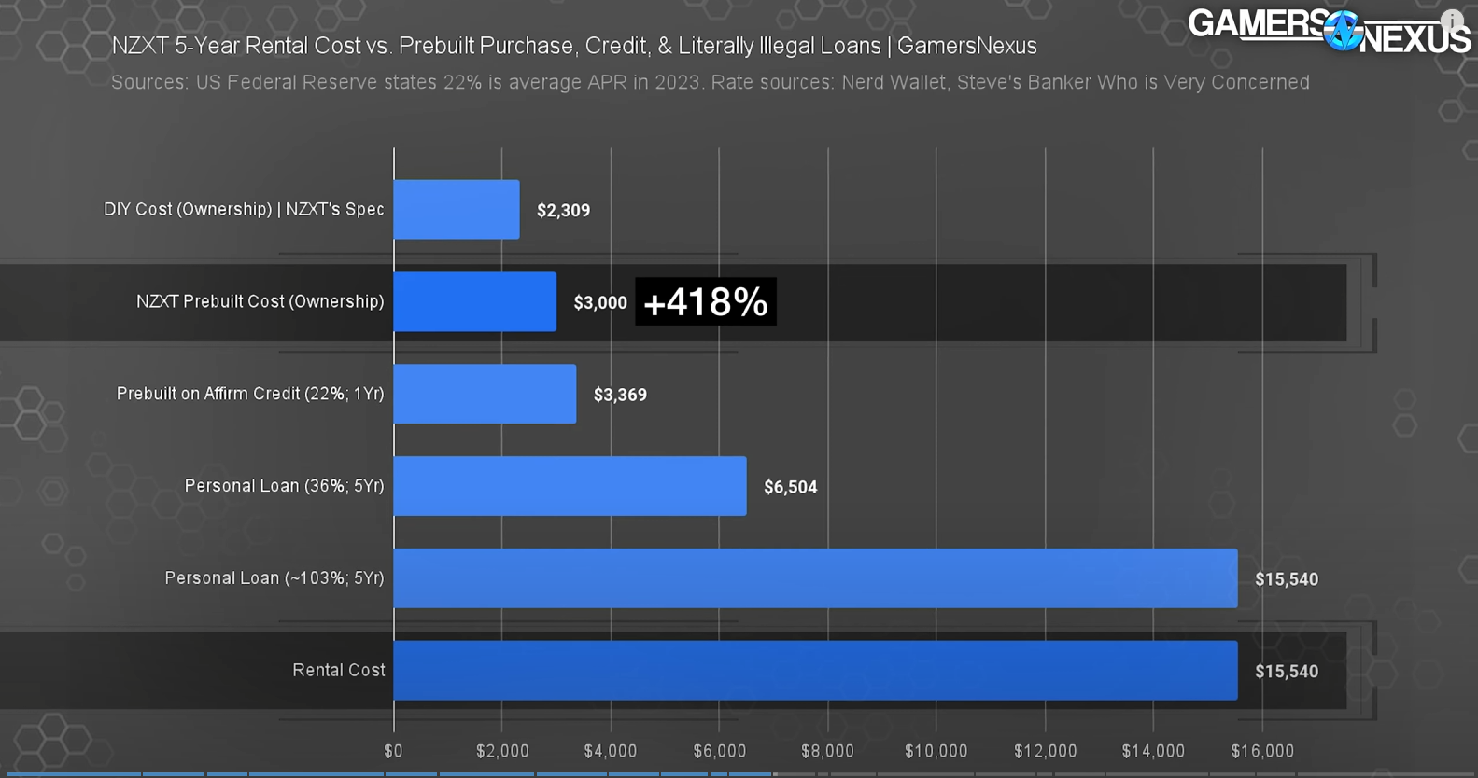Screen dimensions: 1478x778
Task: Click the Rental Cost bar
Action: click(816, 670)
